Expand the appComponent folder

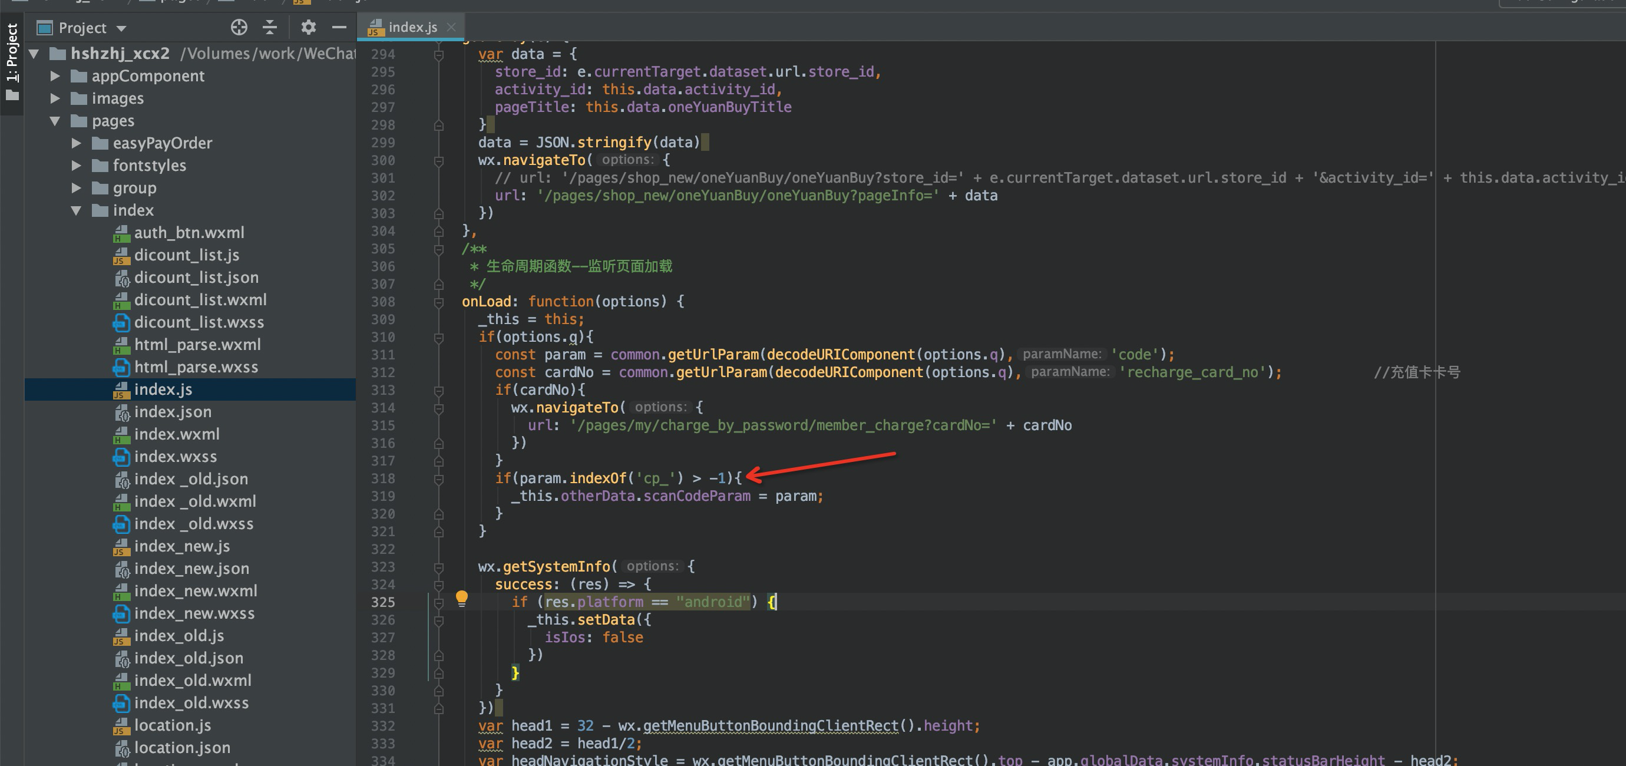[55, 76]
